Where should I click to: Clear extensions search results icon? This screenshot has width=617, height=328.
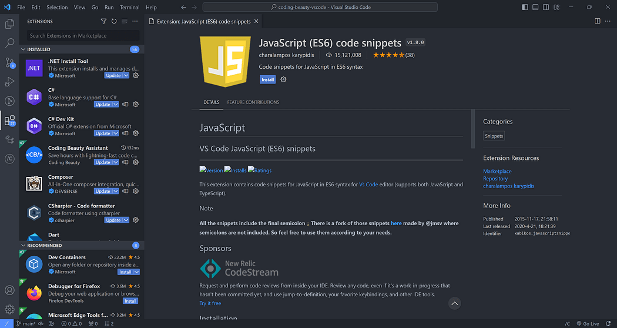point(125,21)
